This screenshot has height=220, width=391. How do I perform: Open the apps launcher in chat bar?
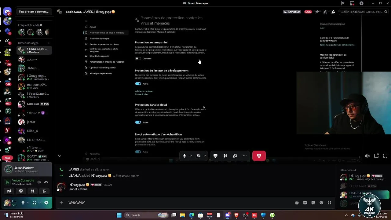click(x=329, y=203)
